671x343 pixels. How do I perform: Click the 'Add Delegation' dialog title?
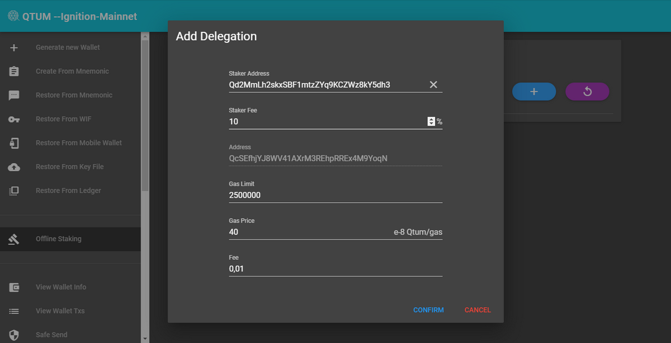tap(216, 36)
